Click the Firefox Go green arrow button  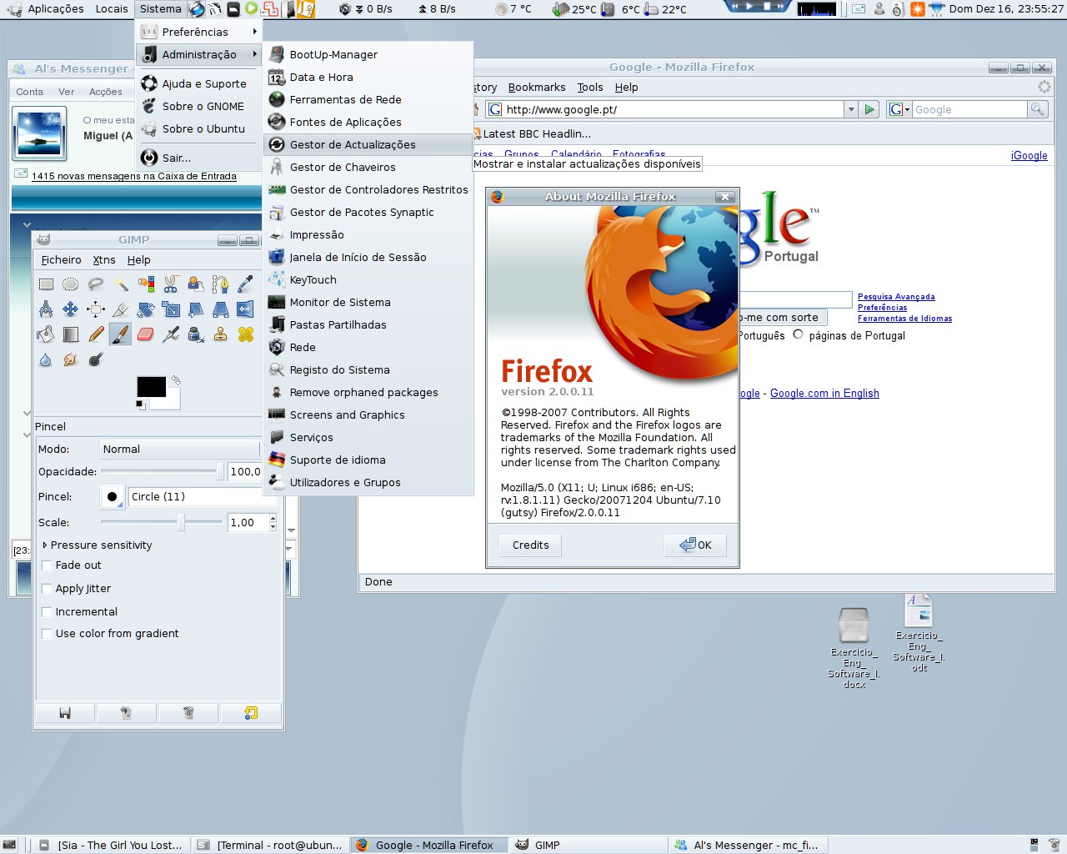tap(870, 109)
